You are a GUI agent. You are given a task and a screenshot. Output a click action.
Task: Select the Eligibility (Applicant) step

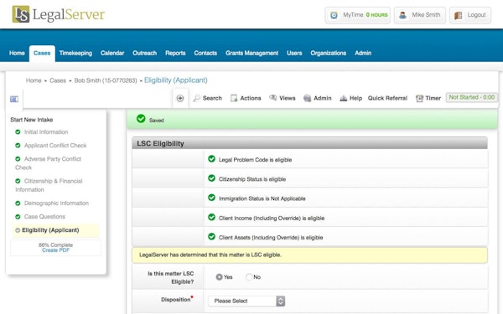tap(50, 230)
